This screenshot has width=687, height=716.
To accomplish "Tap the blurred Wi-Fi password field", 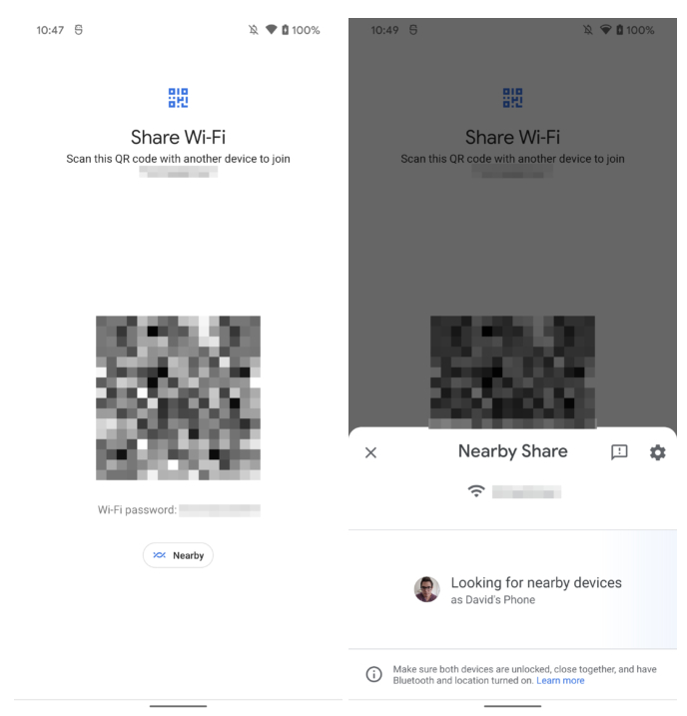I will [x=220, y=510].
